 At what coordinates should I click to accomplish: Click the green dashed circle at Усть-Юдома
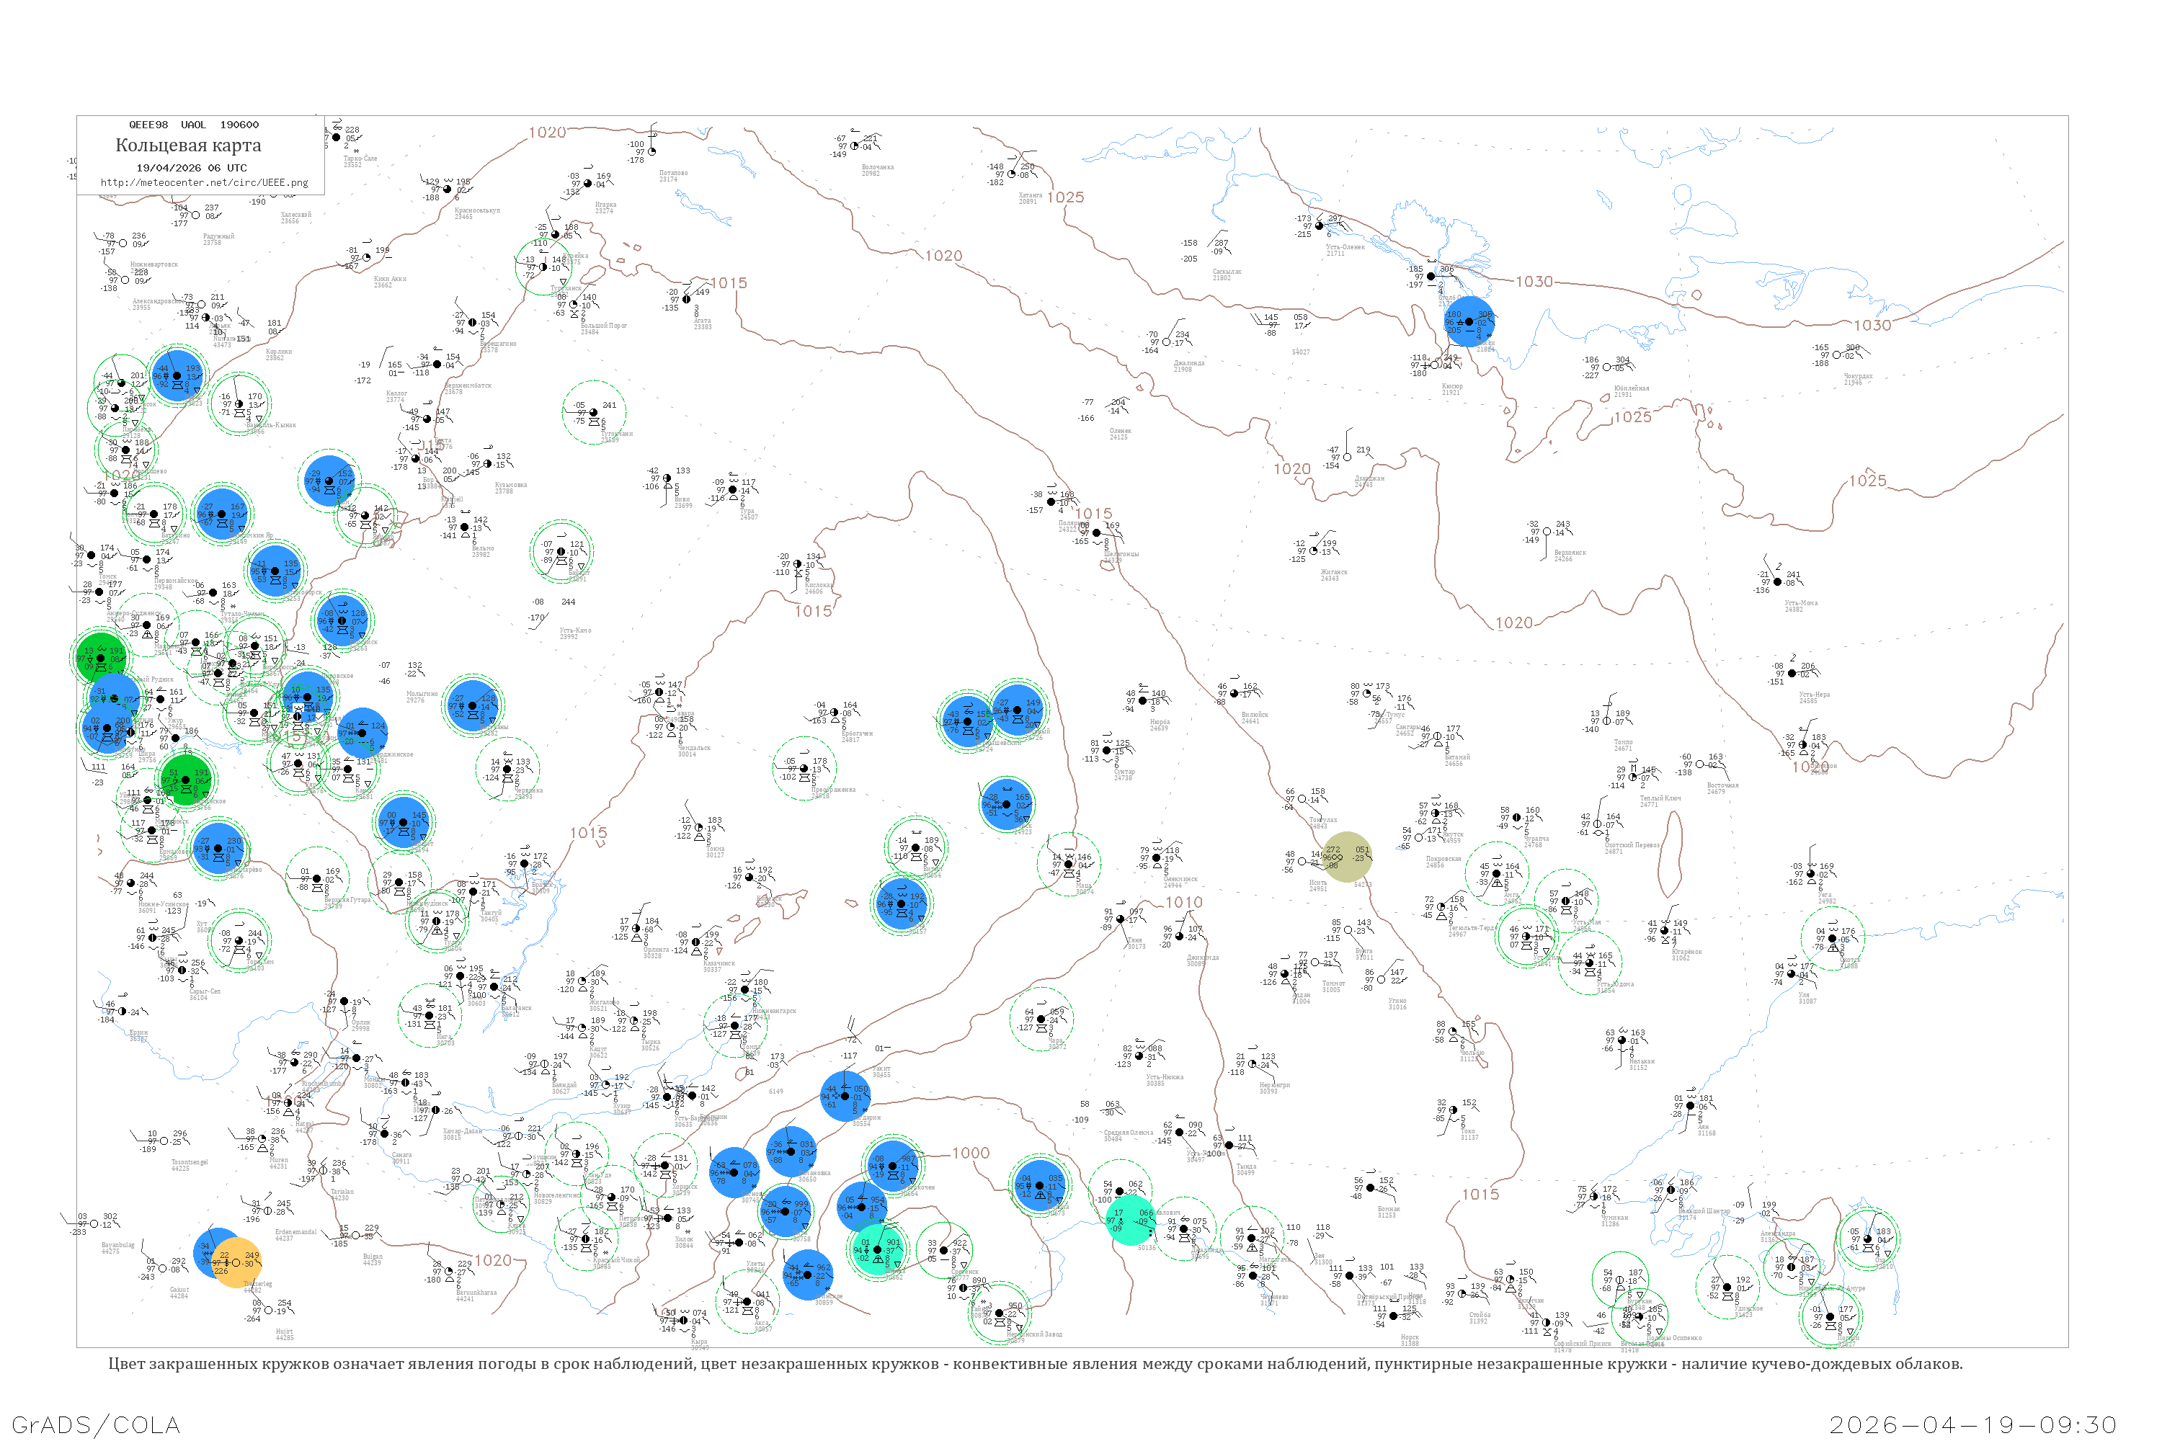[x=1589, y=963]
